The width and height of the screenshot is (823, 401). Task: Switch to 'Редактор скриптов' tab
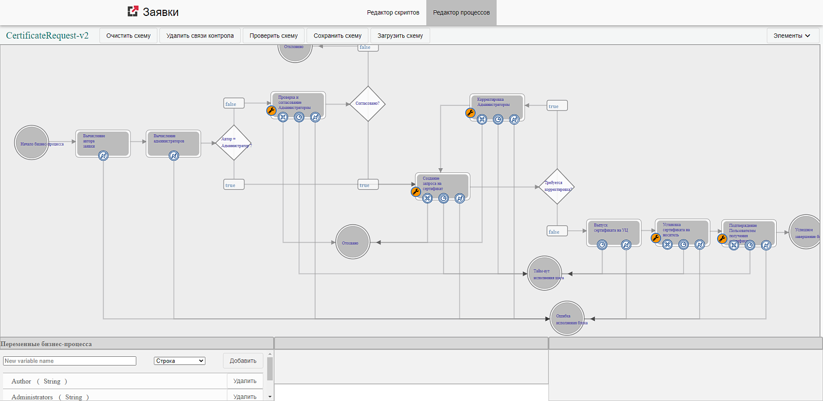click(x=393, y=12)
